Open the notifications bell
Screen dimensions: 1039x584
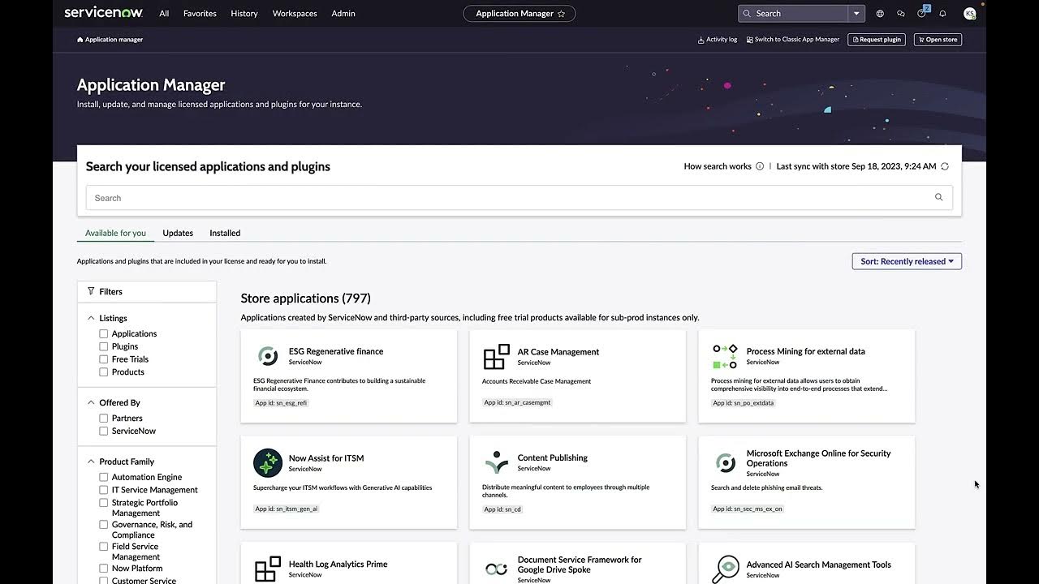[x=942, y=14]
